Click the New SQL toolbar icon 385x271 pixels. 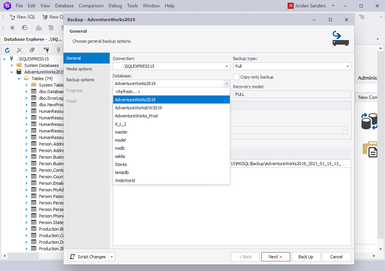(x=11, y=17)
